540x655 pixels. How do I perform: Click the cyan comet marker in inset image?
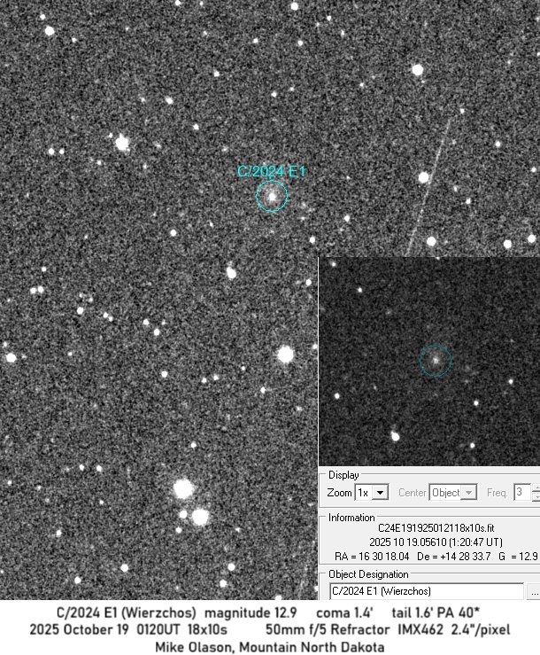[436, 360]
